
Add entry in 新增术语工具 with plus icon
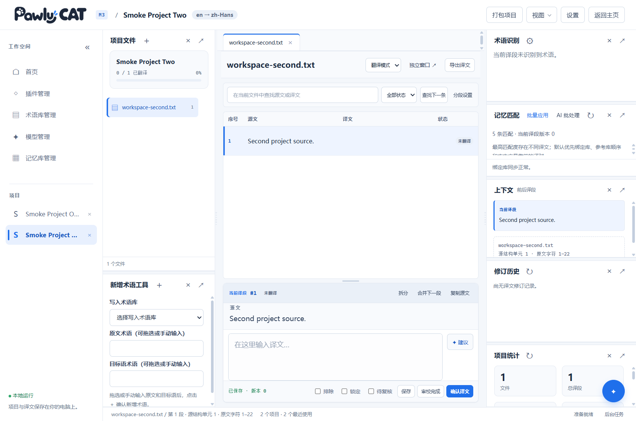pos(159,285)
